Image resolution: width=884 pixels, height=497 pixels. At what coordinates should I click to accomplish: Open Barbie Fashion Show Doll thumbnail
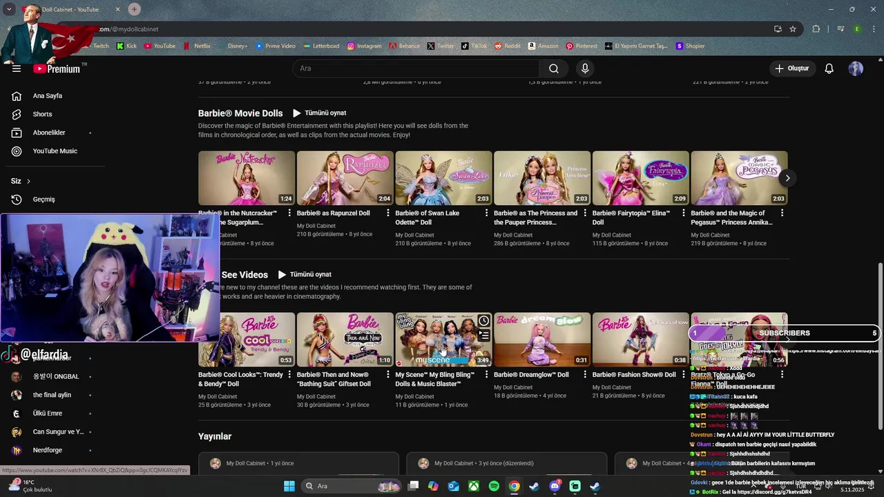[x=641, y=340]
